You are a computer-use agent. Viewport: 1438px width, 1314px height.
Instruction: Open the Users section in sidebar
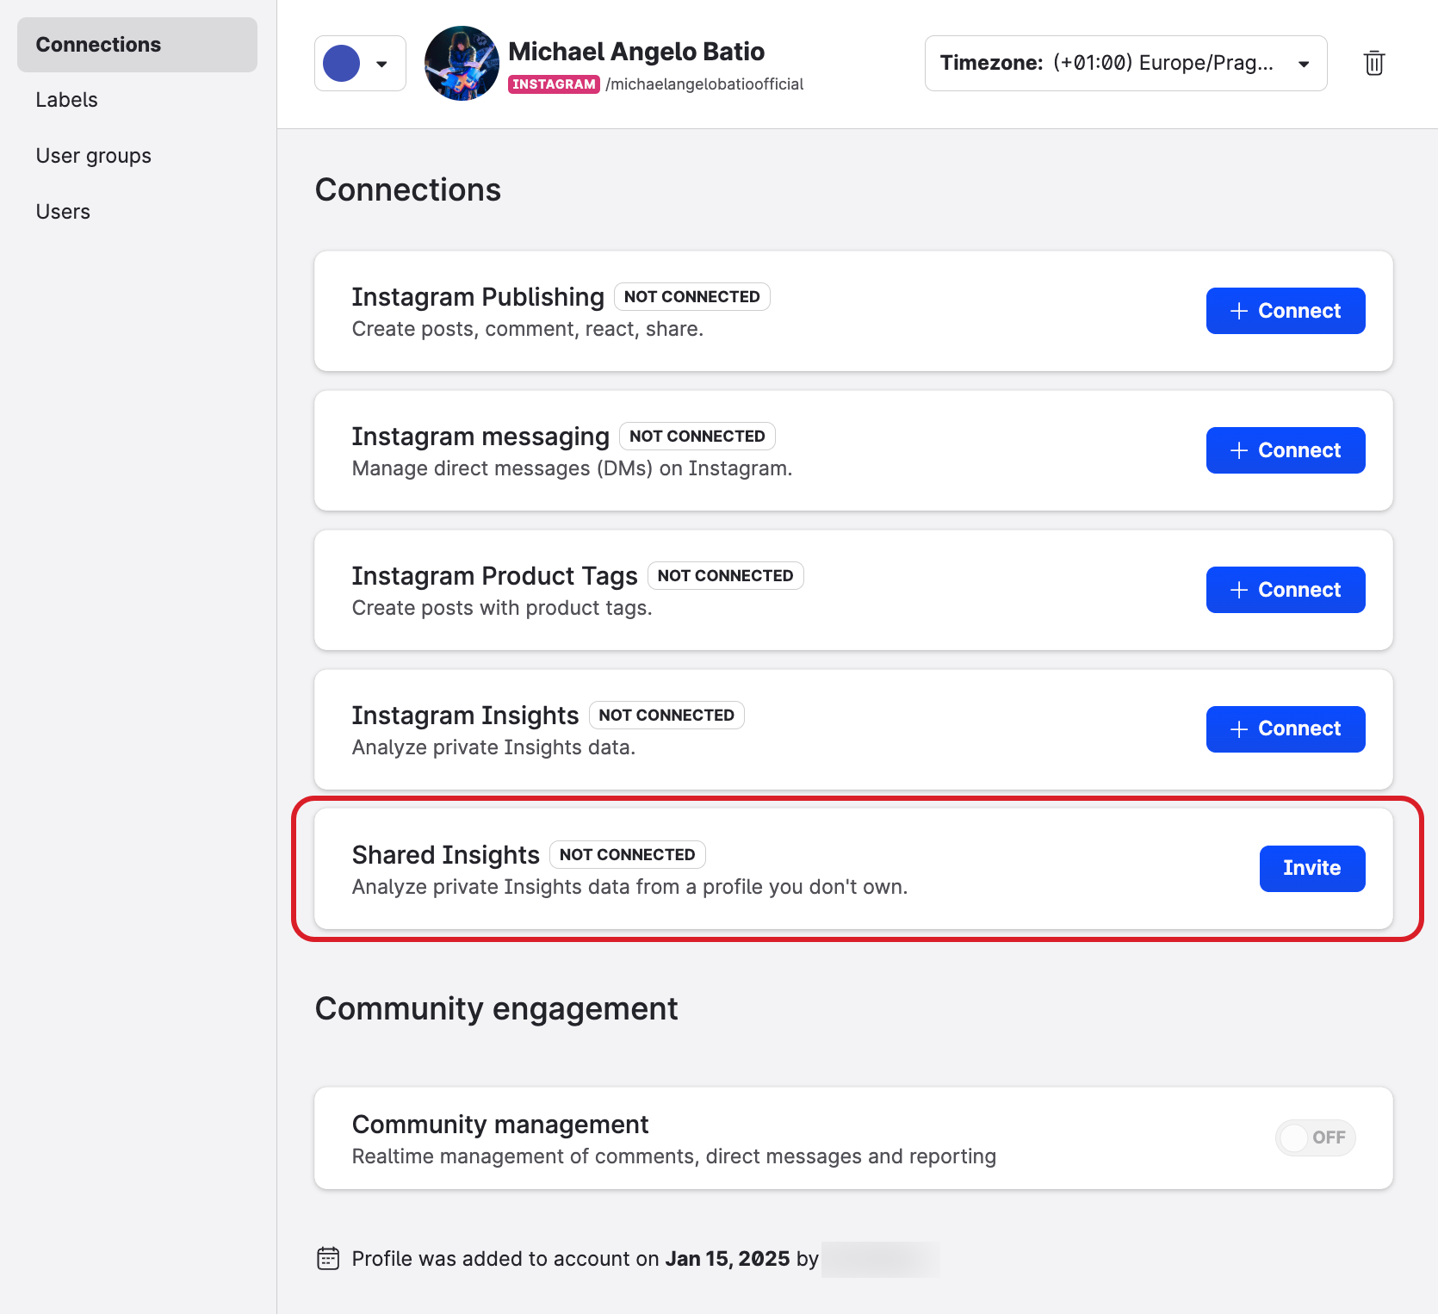click(63, 211)
